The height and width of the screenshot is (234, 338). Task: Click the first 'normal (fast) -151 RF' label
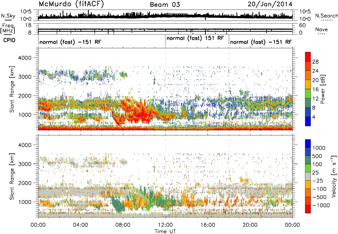pyautogui.click(x=70, y=42)
